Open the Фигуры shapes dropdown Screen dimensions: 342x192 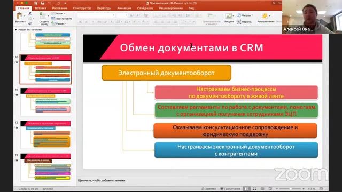click(245, 15)
